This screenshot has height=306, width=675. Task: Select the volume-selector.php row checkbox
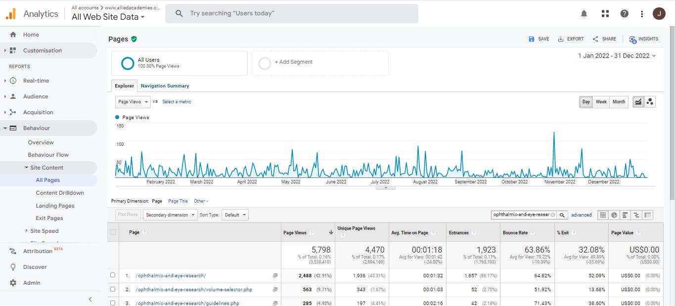pos(113,289)
